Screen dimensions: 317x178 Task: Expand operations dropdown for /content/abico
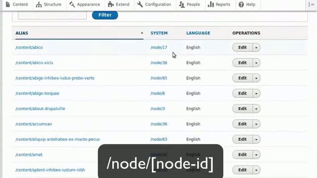click(257, 47)
